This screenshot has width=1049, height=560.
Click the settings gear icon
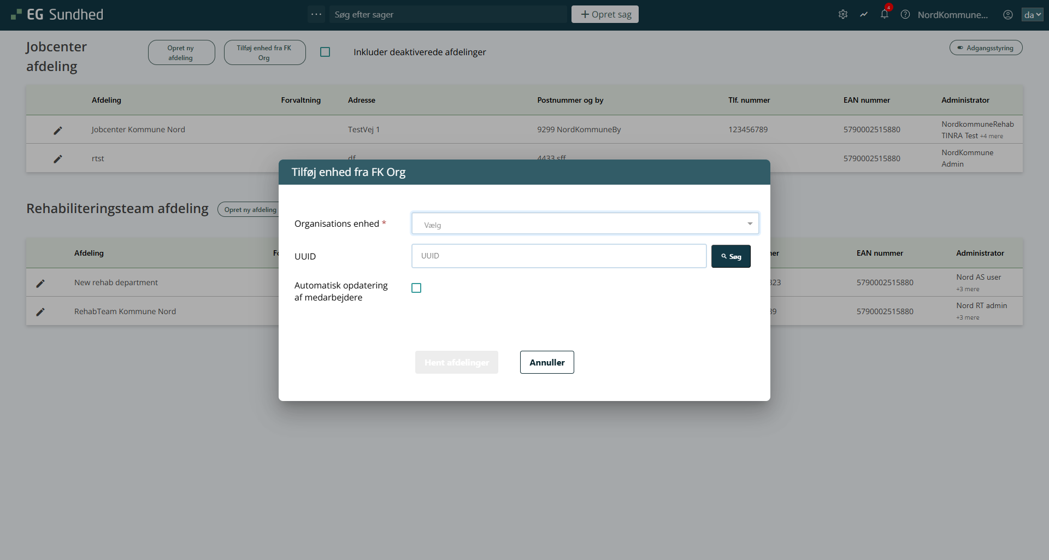click(843, 15)
